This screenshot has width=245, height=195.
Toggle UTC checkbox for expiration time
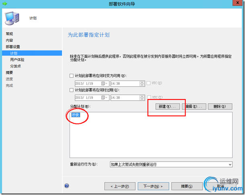149,97
